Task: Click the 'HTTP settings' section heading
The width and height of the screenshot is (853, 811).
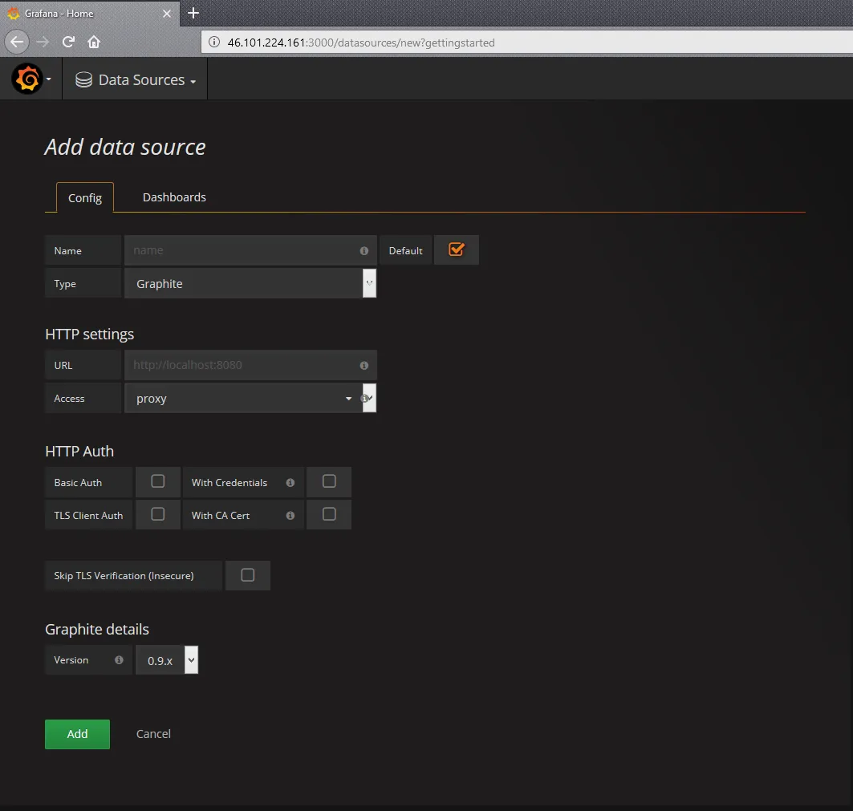Action: point(90,334)
